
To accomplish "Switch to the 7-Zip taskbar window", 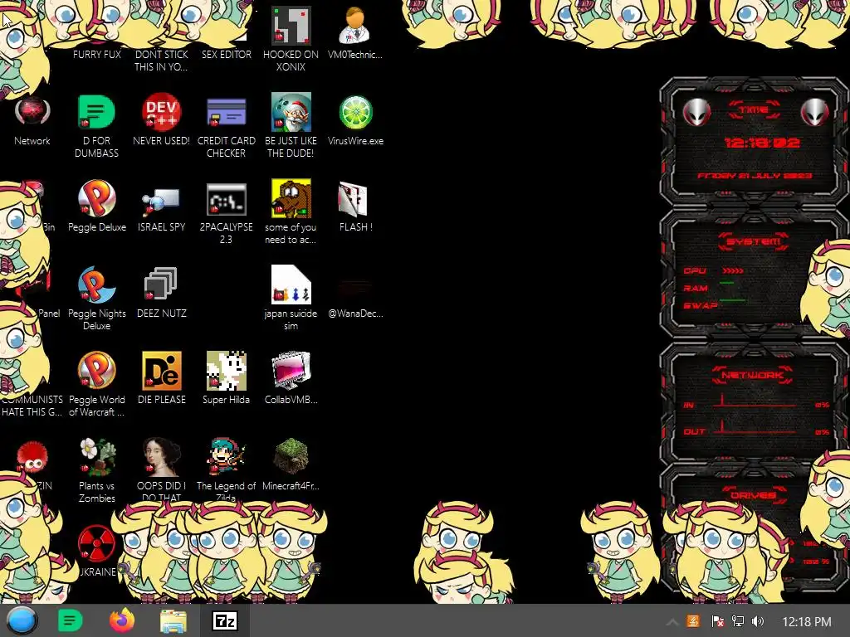I will pos(225,620).
